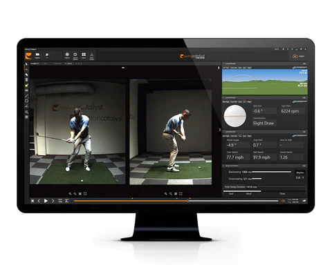Viewport: 332px width, 265px height.
Task: Step forward one frame with right arrow
Action: coord(53,201)
